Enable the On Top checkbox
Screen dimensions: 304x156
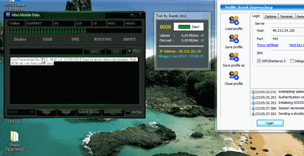point(128,112)
